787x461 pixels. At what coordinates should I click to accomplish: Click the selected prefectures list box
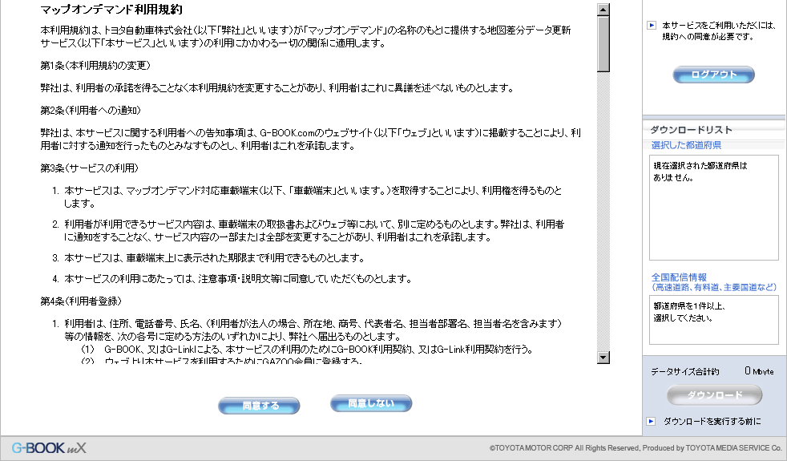(x=714, y=208)
